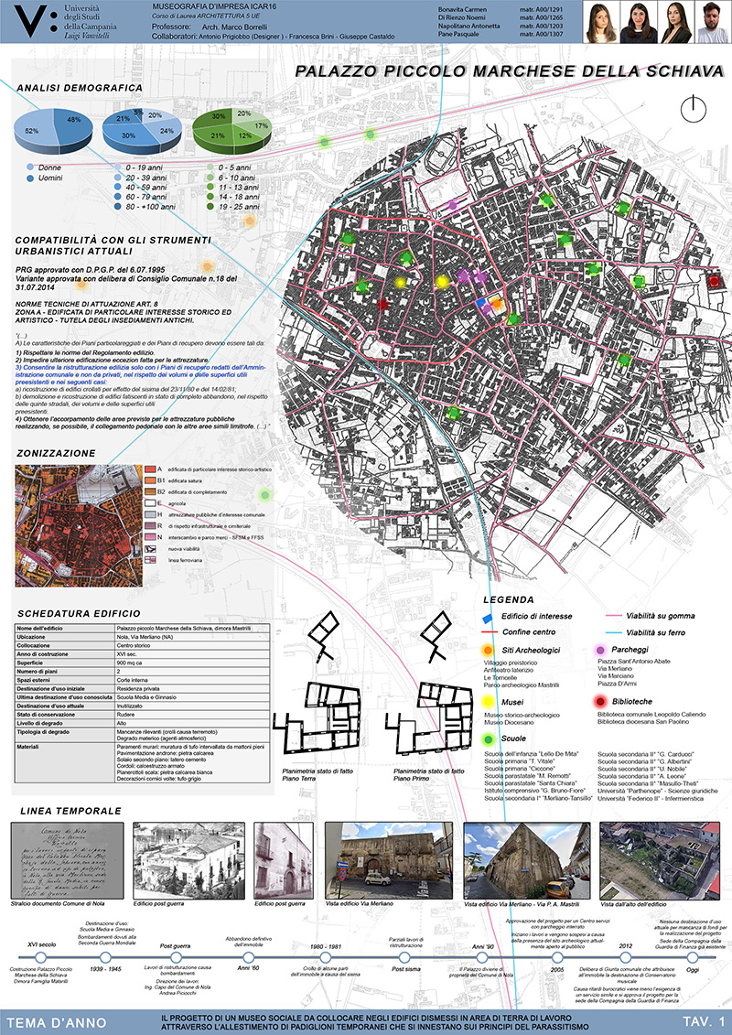Click the orange Siti Archeologici legend dot

pos(488,650)
